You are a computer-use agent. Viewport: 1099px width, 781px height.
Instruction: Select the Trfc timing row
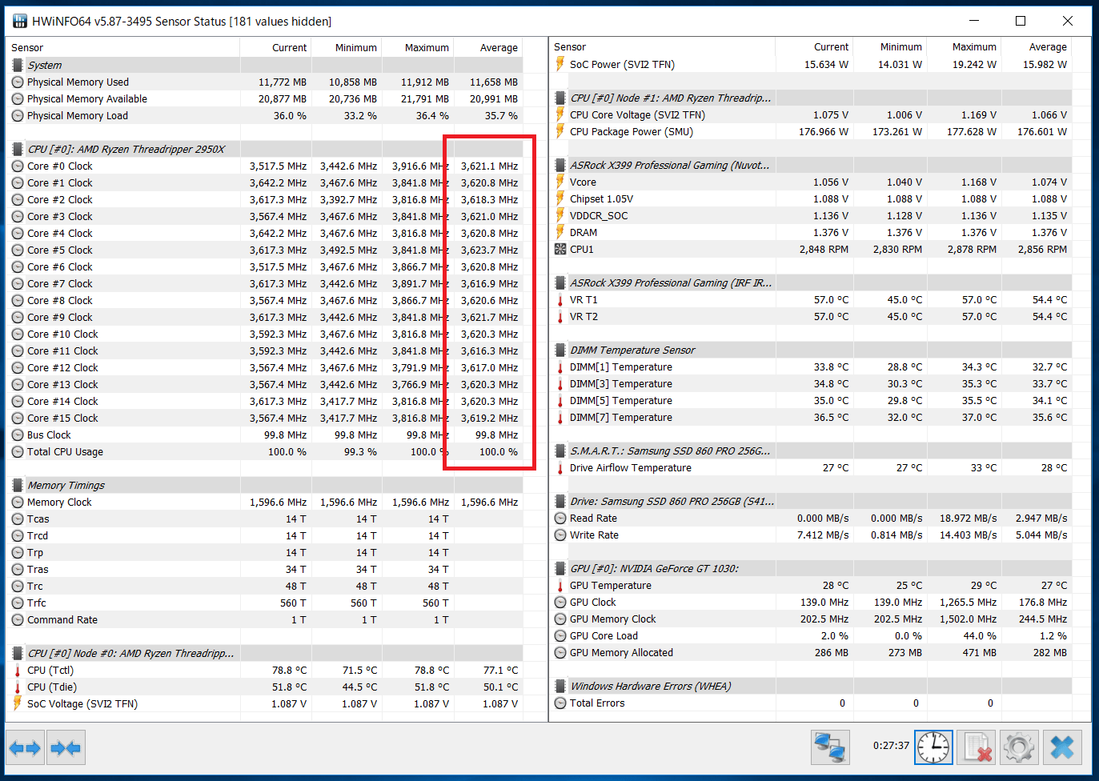(266, 603)
